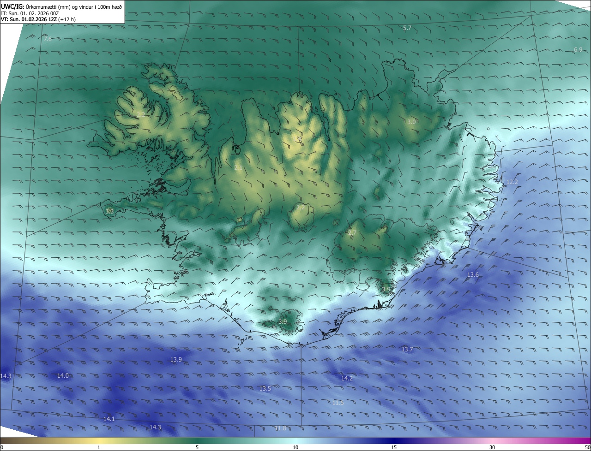Click the 13.7 value label on the map
This screenshot has width=591, height=451.
[x=407, y=350]
